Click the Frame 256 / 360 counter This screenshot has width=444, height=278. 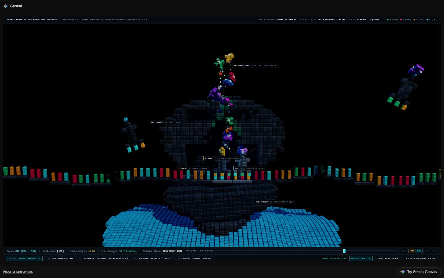(x=199, y=251)
